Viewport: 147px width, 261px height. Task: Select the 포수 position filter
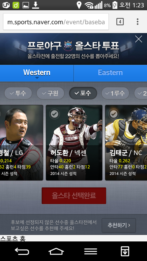[83, 93]
